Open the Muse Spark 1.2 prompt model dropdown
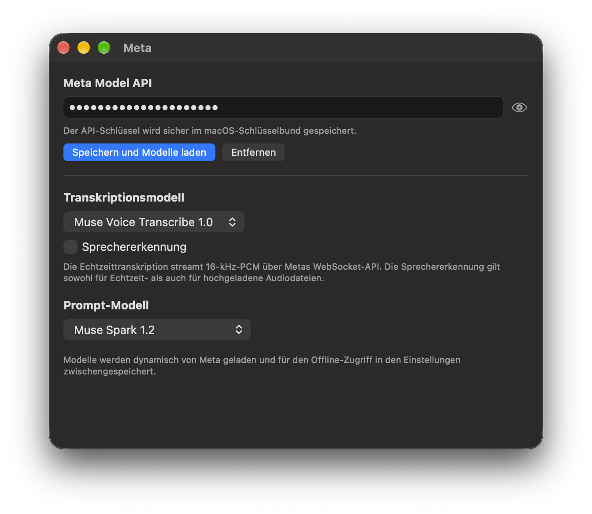 (157, 330)
